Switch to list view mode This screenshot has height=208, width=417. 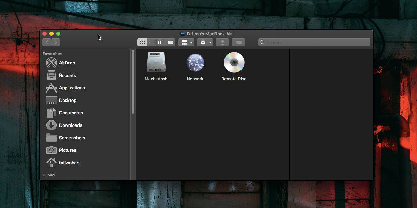pos(152,42)
